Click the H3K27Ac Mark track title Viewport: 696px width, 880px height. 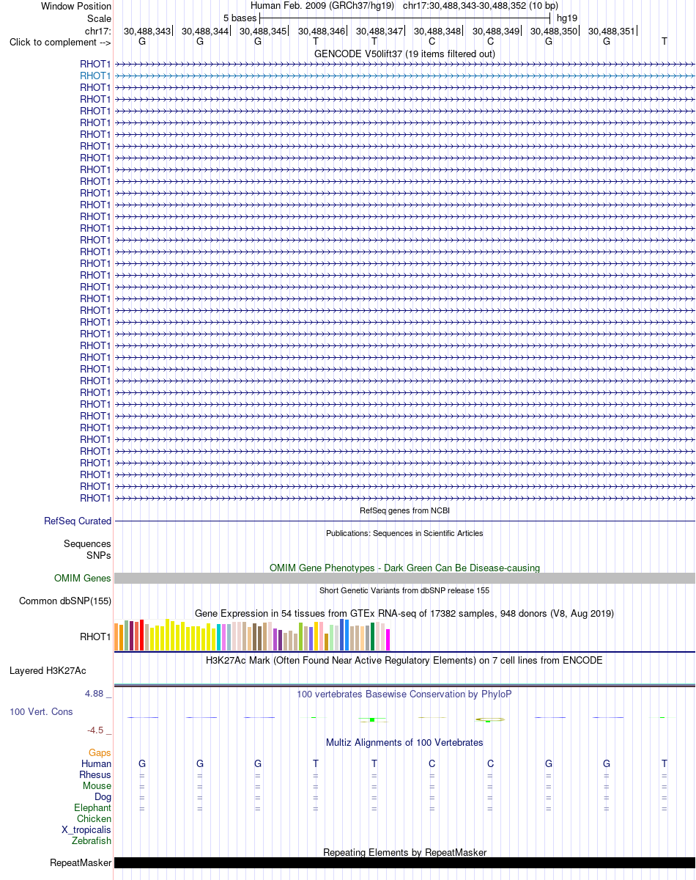coord(404,660)
